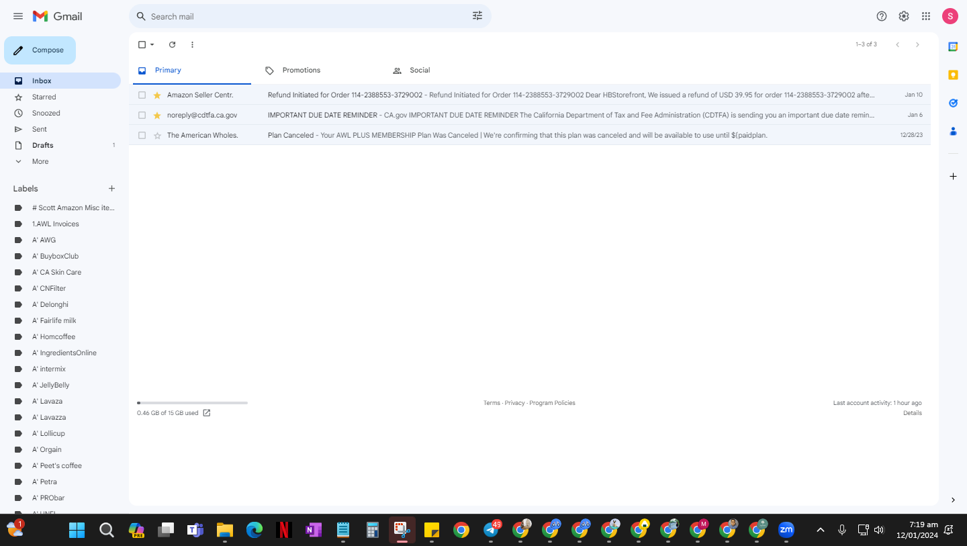Open Microsoft Teams from the taskbar
This screenshot has width=967, height=546.
point(195,530)
